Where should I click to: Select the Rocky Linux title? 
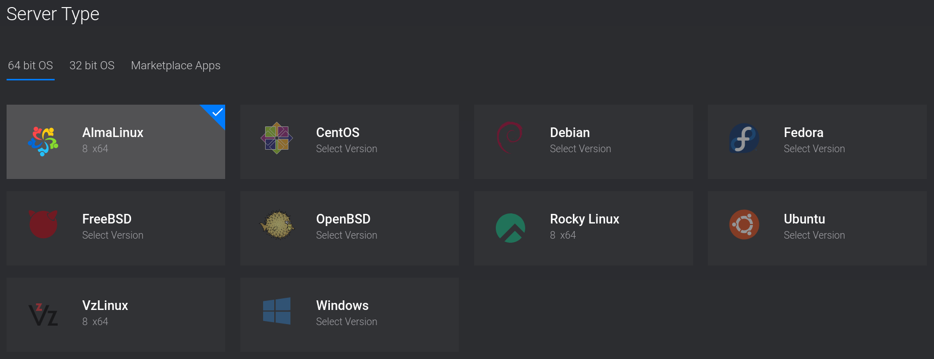click(584, 219)
